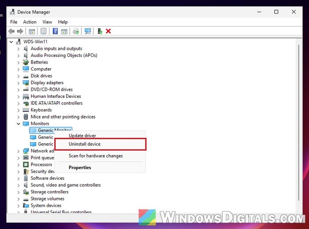Select the third Generic monitor entry

click(41, 144)
